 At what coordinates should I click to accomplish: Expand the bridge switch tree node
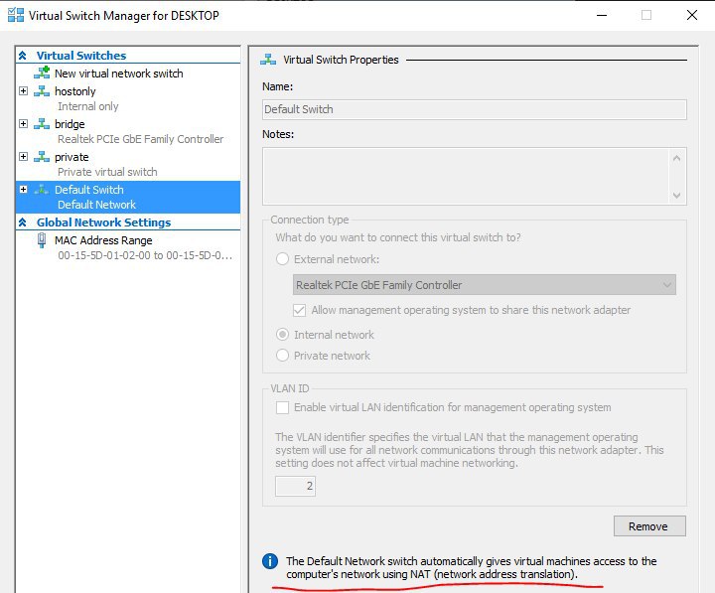click(x=23, y=123)
